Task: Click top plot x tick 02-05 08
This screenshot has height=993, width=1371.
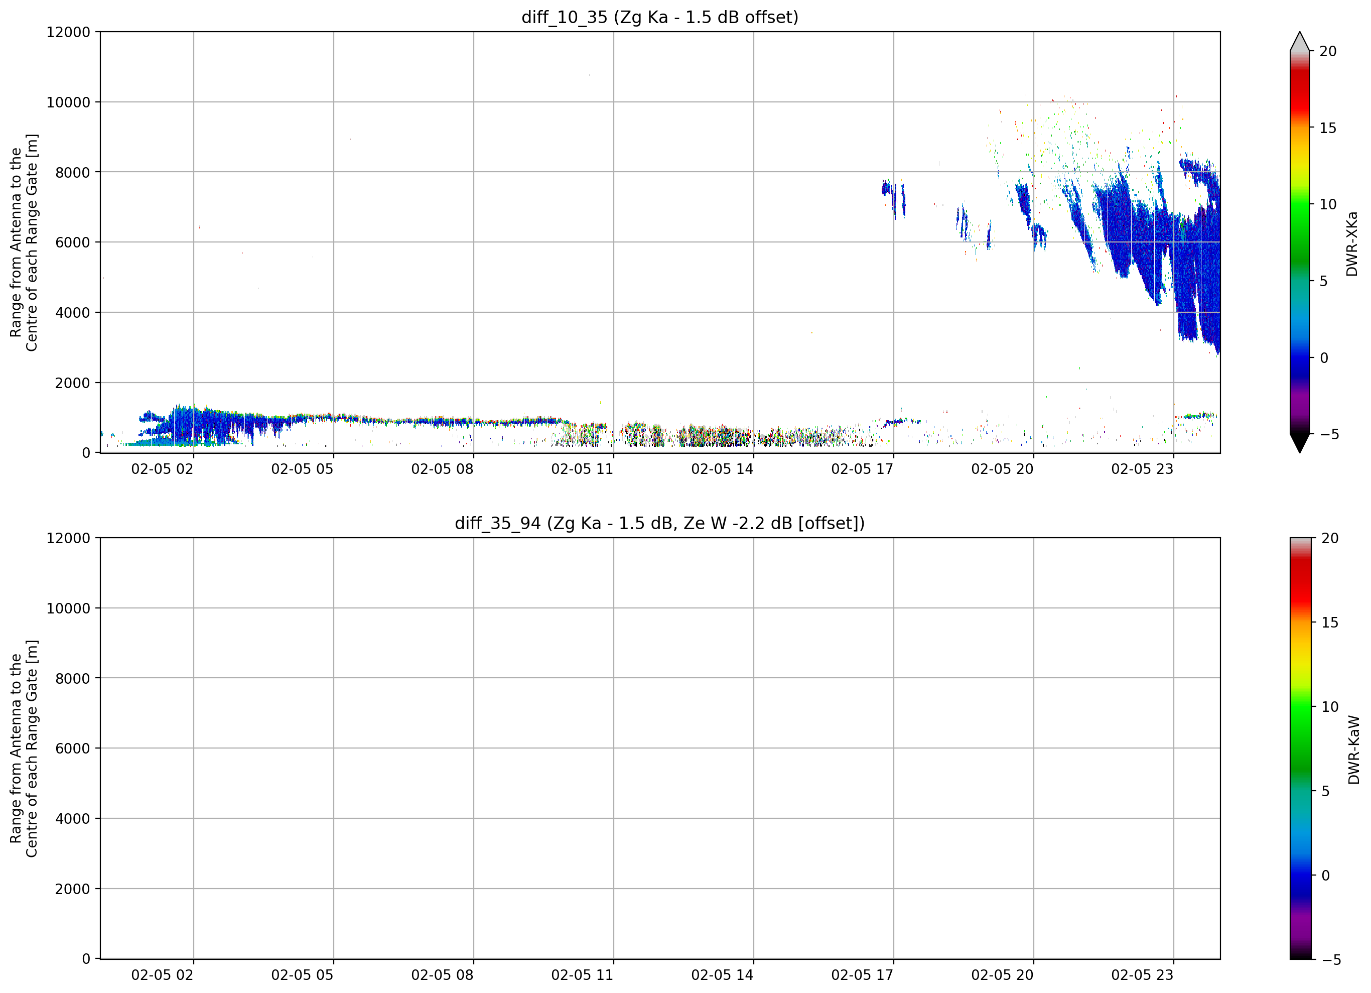Action: 442,469
